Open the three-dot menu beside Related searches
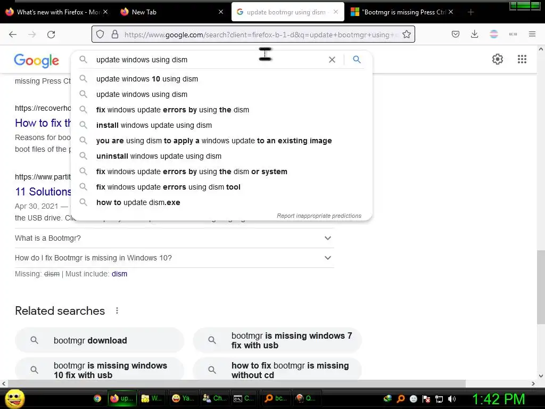The height and width of the screenshot is (409, 545). (x=117, y=310)
